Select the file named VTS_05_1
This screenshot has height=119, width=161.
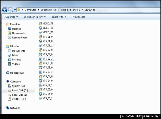(46, 98)
